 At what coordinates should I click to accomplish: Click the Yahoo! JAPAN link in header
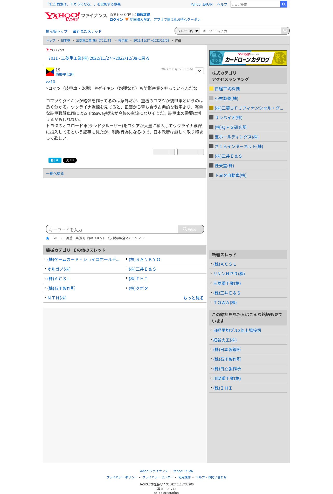coord(202,4)
